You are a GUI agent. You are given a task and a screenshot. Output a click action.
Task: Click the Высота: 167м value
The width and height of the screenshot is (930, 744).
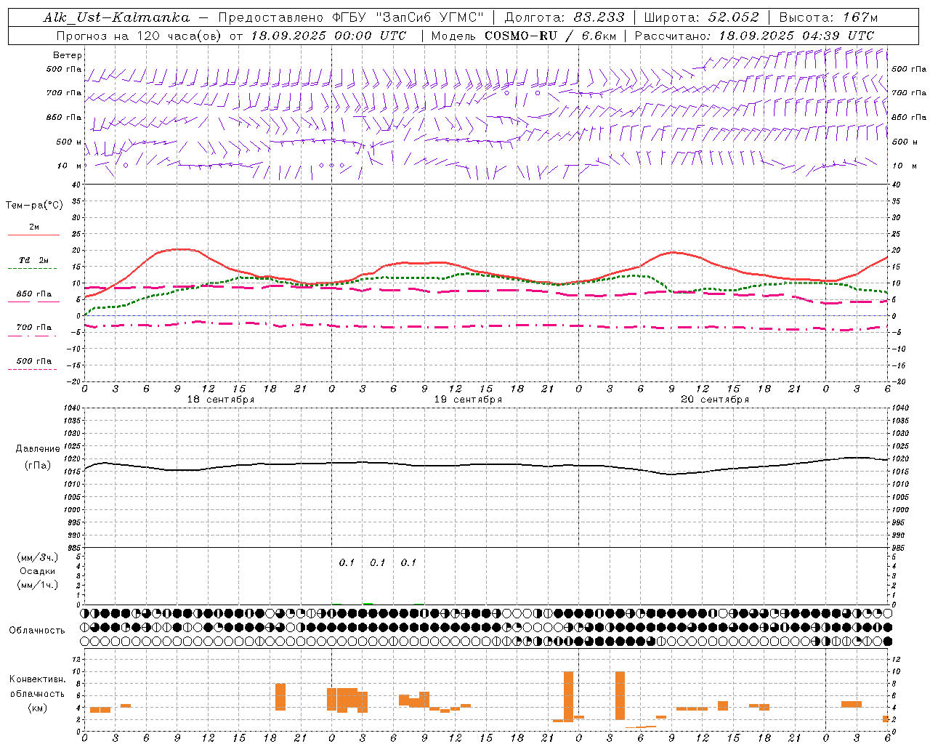click(828, 17)
